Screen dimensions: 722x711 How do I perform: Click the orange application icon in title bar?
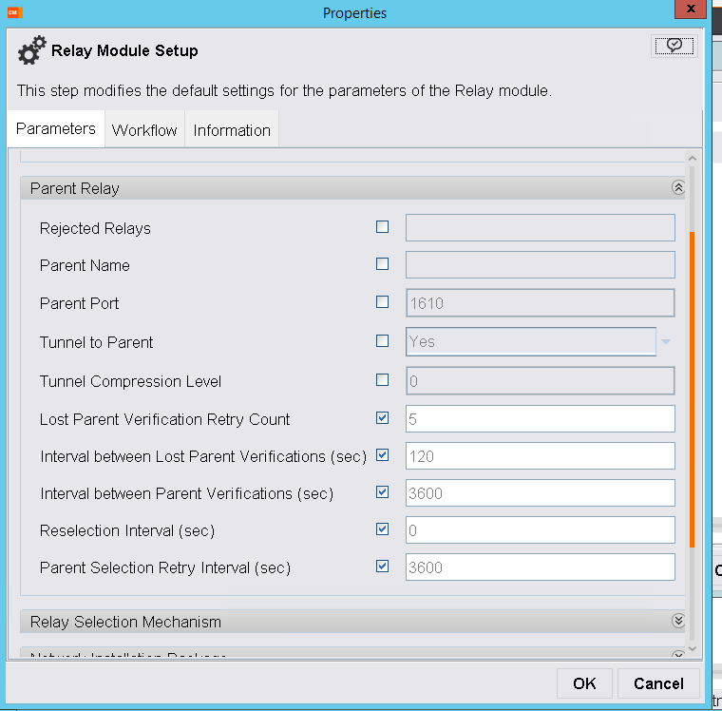click(13, 12)
